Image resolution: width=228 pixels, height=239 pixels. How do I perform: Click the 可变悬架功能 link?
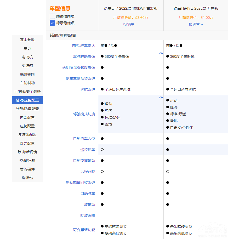(x=84, y=230)
